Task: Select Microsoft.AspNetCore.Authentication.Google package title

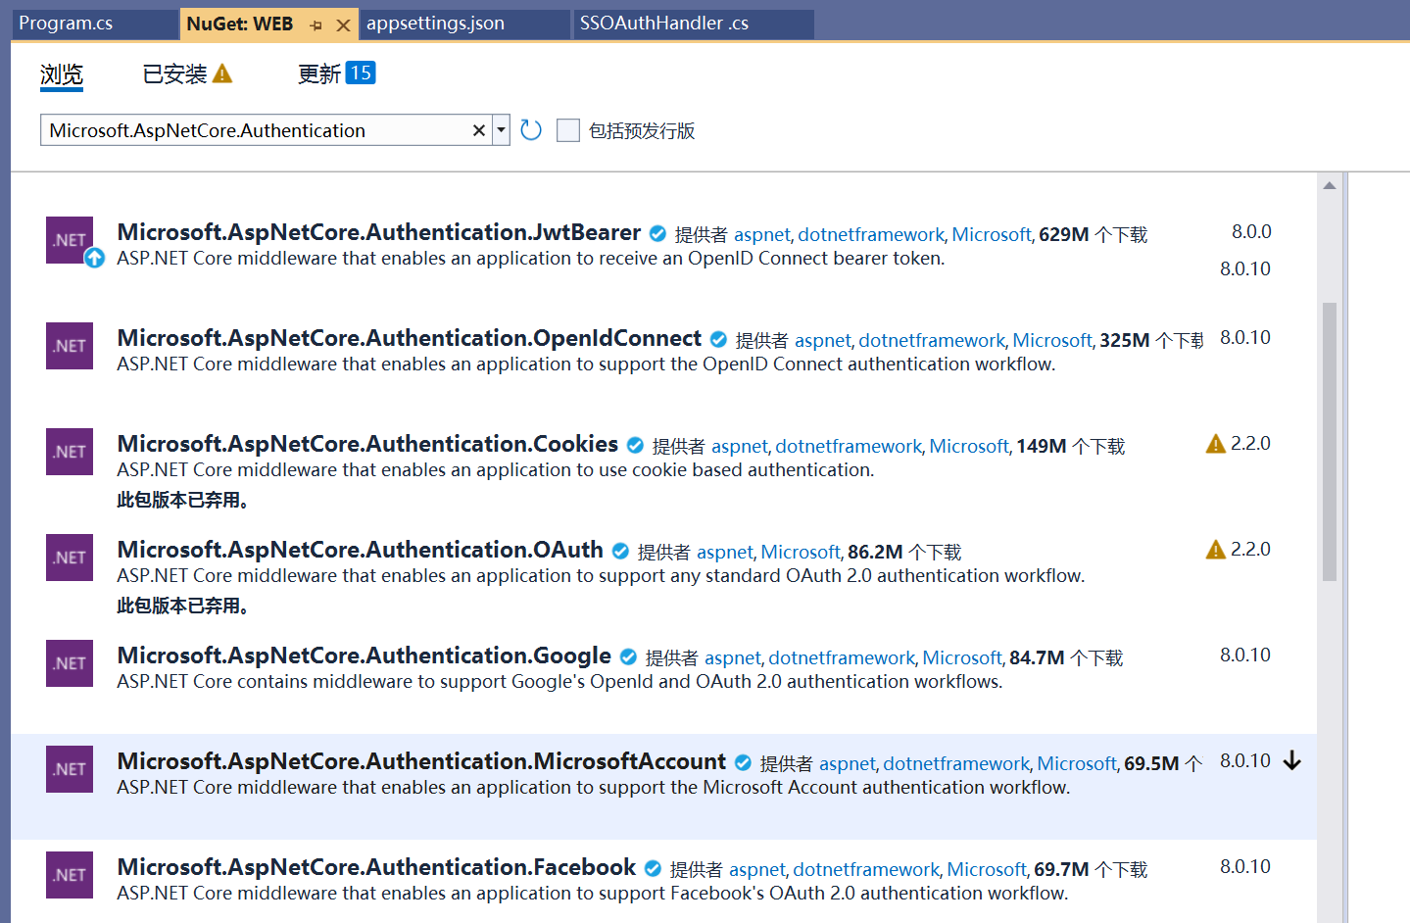Action: (364, 656)
